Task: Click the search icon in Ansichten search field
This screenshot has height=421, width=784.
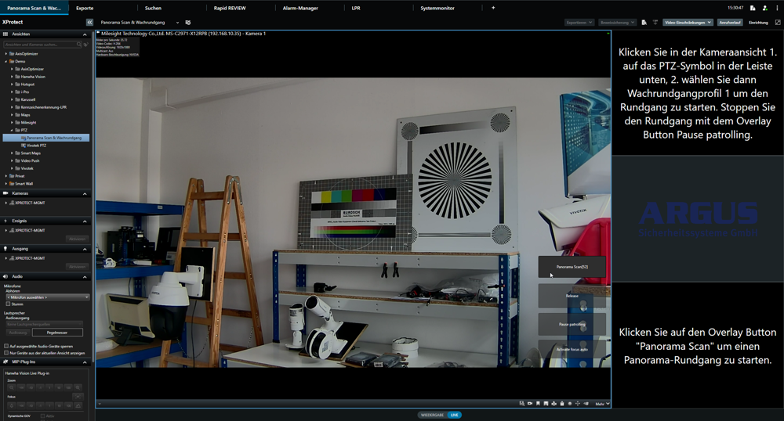Action: (79, 45)
